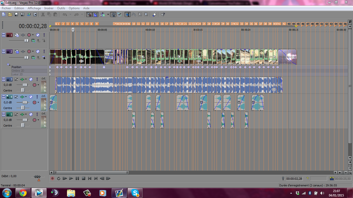Image resolution: width=353 pixels, height=198 pixels.
Task: Click the Cut scissors icon
Action: 43,14
